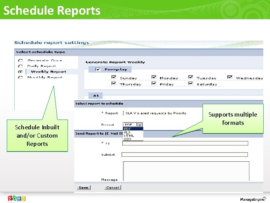Choose PDF from the format list
The height and width of the screenshot is (203, 270).
[x=133, y=129]
